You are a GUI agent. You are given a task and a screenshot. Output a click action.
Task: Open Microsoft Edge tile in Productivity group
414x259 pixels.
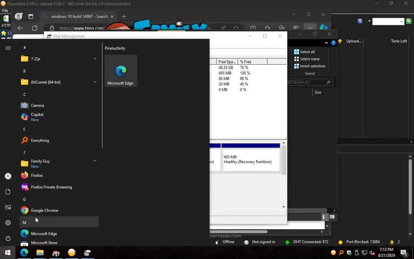pos(121,71)
